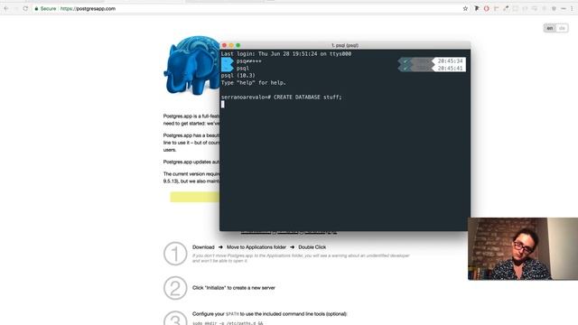Click the "Last login" terminal line

pyautogui.click(x=286, y=54)
